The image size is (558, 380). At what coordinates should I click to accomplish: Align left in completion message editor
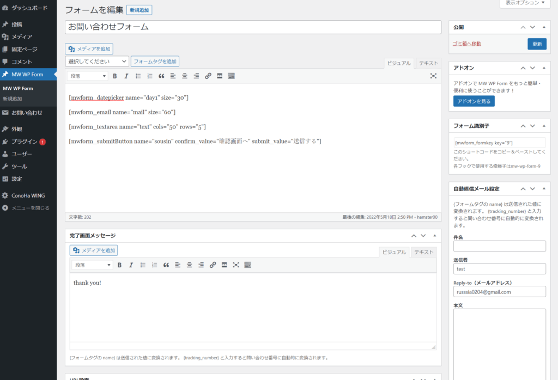click(x=178, y=265)
